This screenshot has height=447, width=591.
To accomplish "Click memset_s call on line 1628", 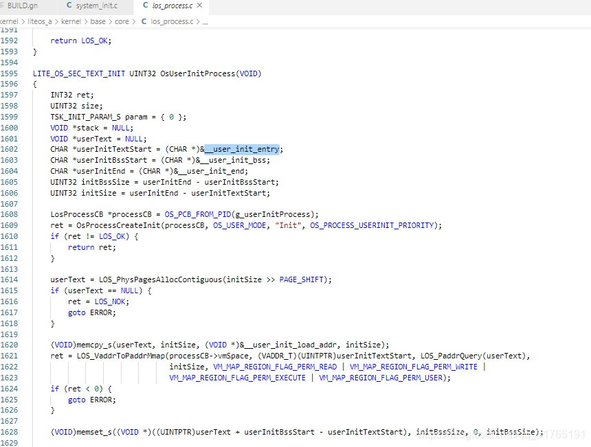I will [x=94, y=432].
